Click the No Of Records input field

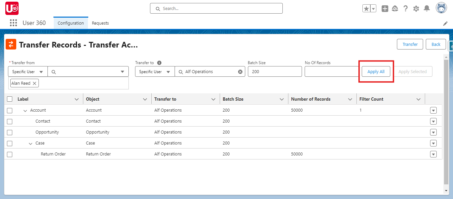point(332,71)
